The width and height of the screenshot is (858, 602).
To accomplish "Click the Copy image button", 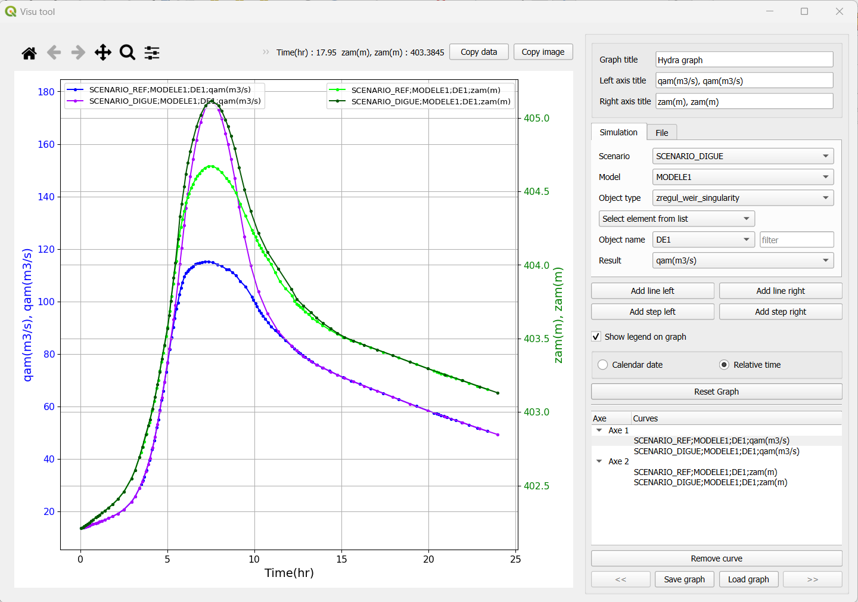I will point(543,52).
